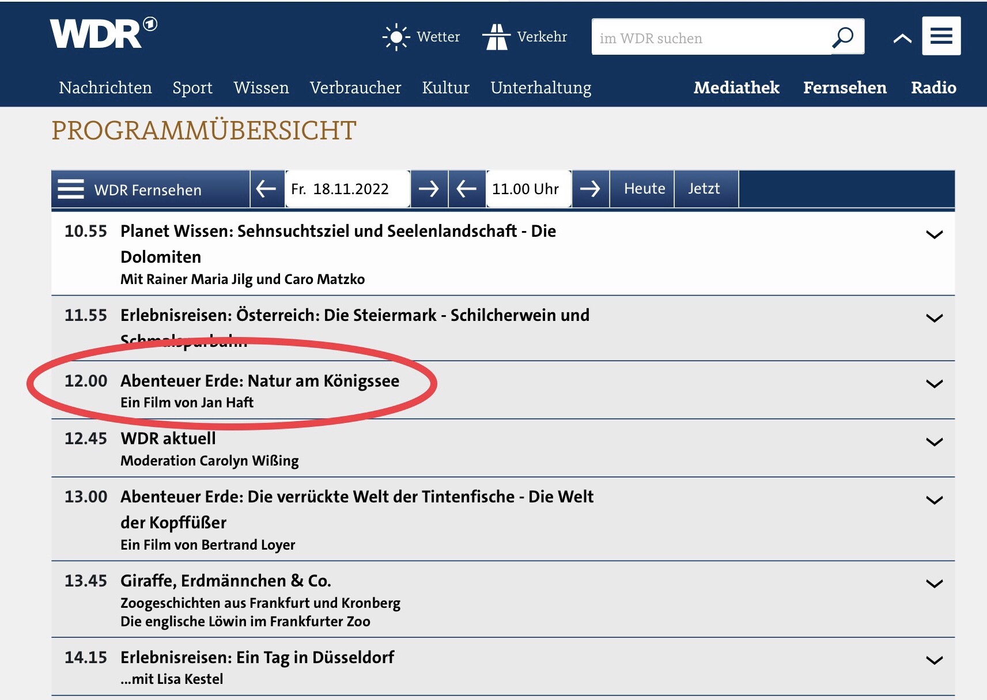Open Sport section
987x700 pixels.
(x=192, y=88)
